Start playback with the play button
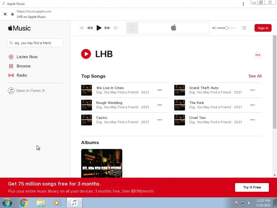This screenshot has width=277, height=208. coord(99,28)
